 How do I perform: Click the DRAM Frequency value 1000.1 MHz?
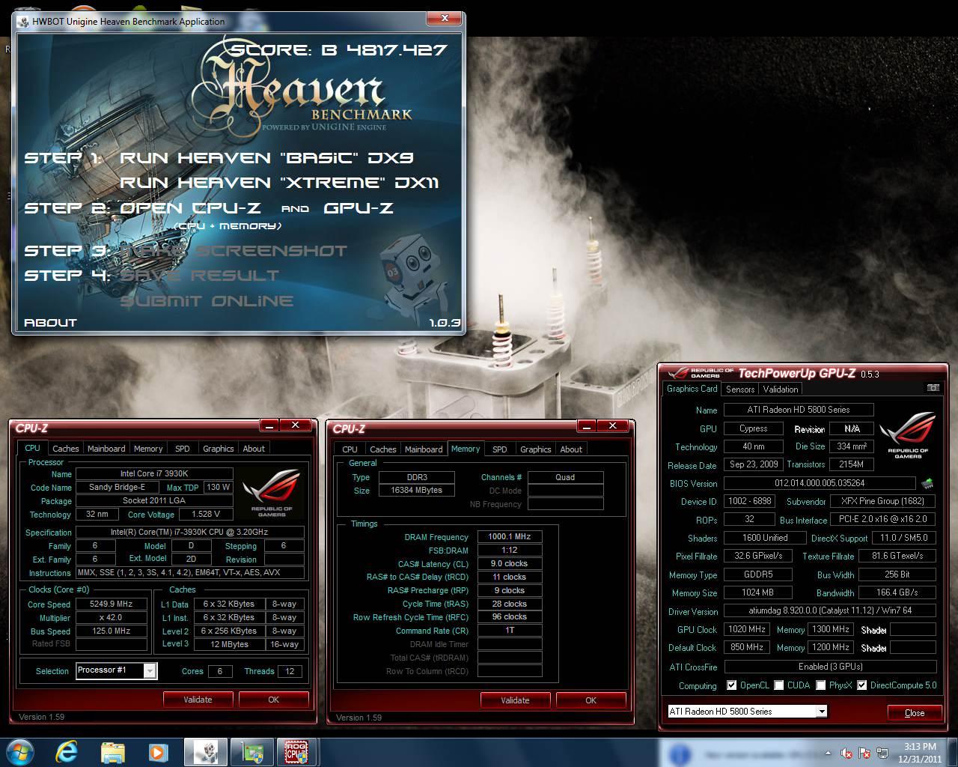click(x=510, y=537)
